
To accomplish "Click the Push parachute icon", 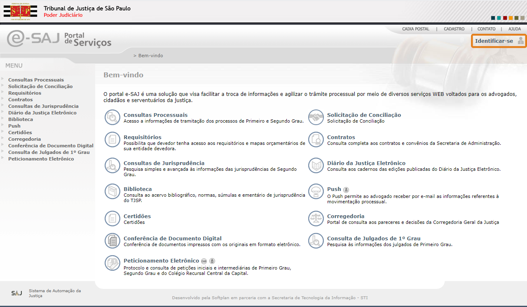I will coord(316,192).
